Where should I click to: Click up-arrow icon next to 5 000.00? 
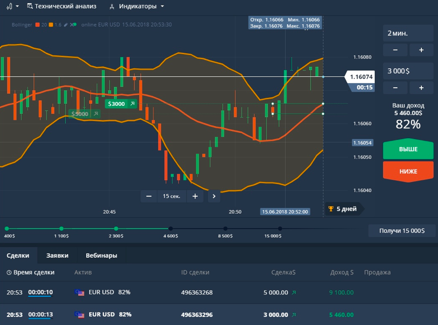294,292
